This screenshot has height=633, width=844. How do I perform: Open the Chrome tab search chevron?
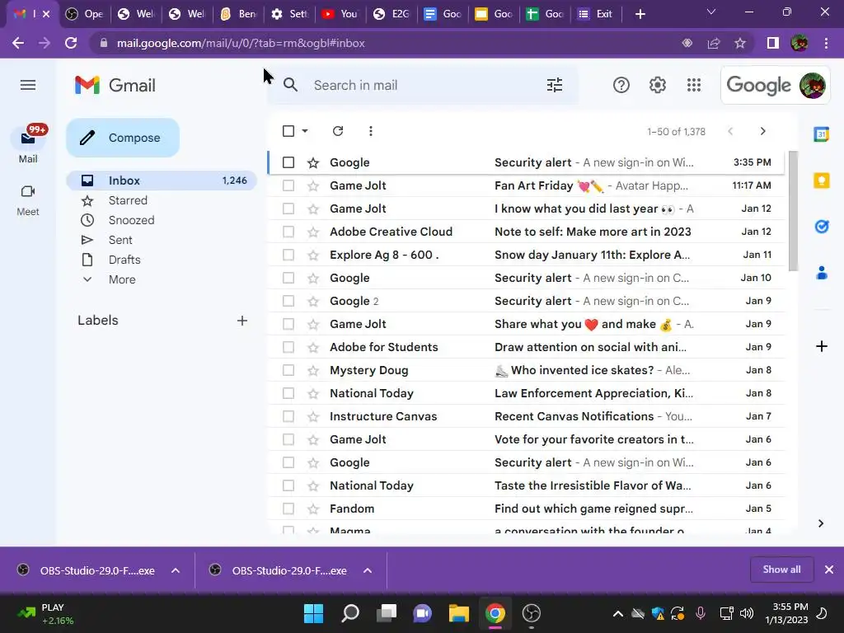[711, 12]
